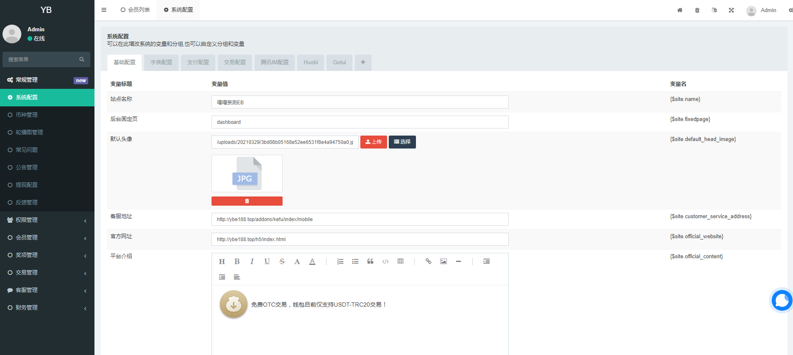Open the floating chat bubble icon
This screenshot has height=355, width=793.
click(781, 300)
